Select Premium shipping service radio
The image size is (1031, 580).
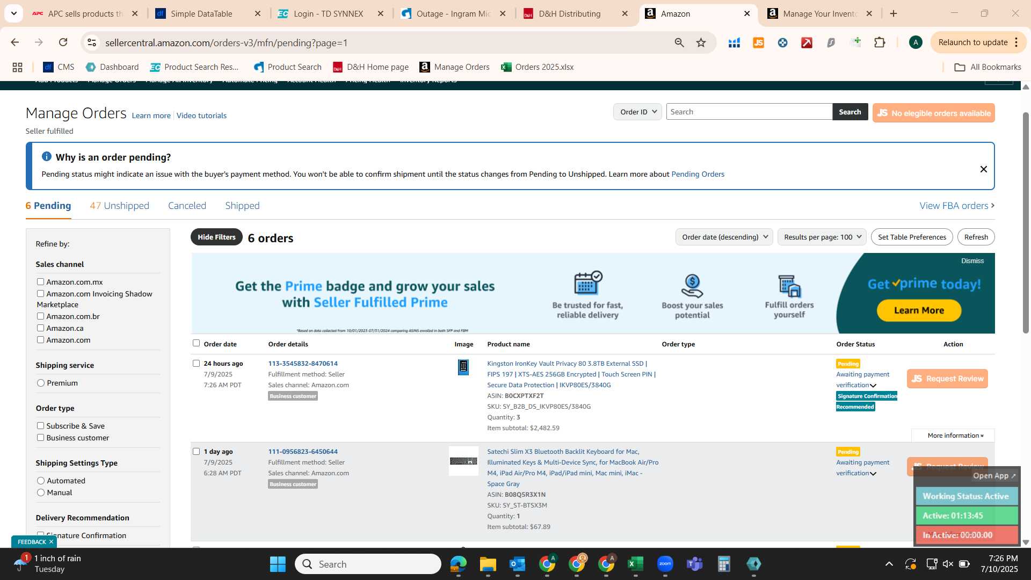[x=41, y=383]
